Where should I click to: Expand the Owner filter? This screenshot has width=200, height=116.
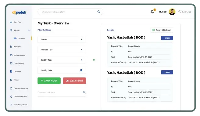tap(62, 39)
